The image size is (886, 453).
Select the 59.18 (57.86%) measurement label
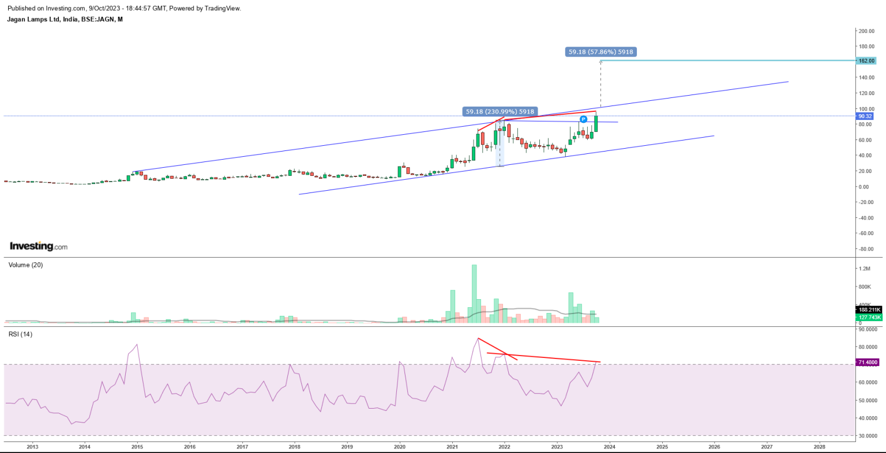[x=600, y=52]
